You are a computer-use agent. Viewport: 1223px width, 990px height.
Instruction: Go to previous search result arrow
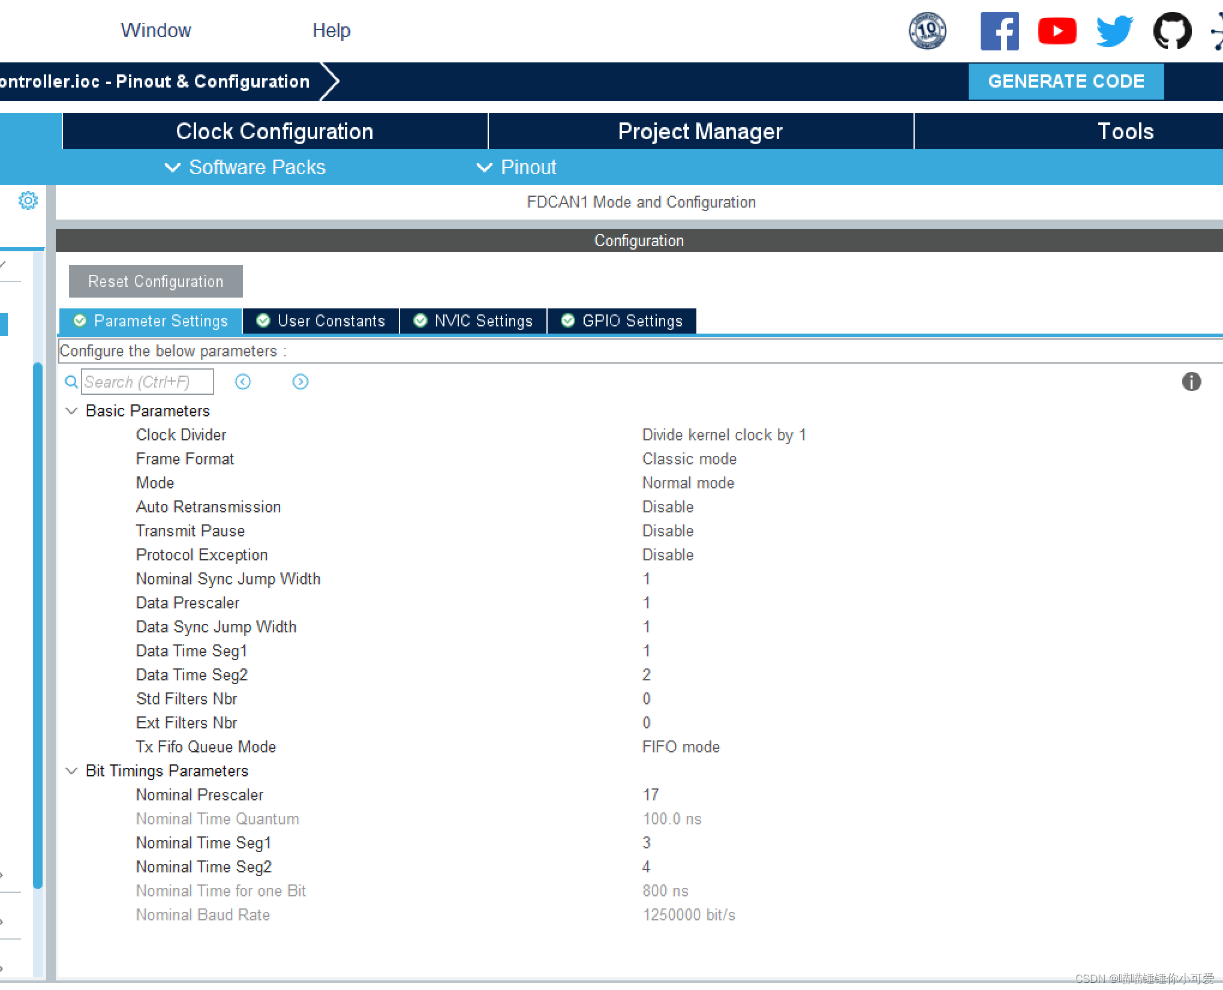click(243, 382)
